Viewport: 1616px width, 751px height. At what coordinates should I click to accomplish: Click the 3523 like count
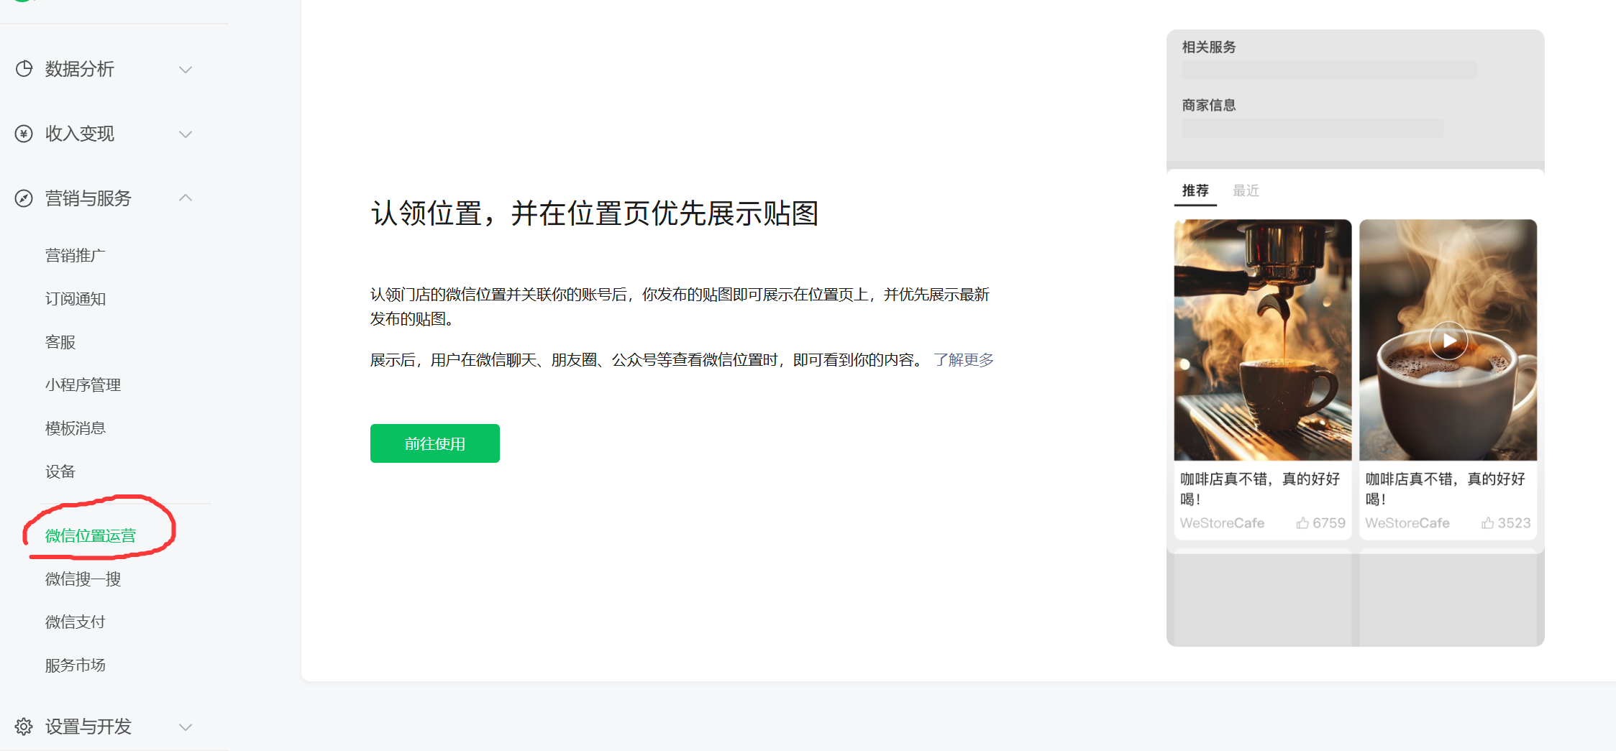tap(1514, 523)
